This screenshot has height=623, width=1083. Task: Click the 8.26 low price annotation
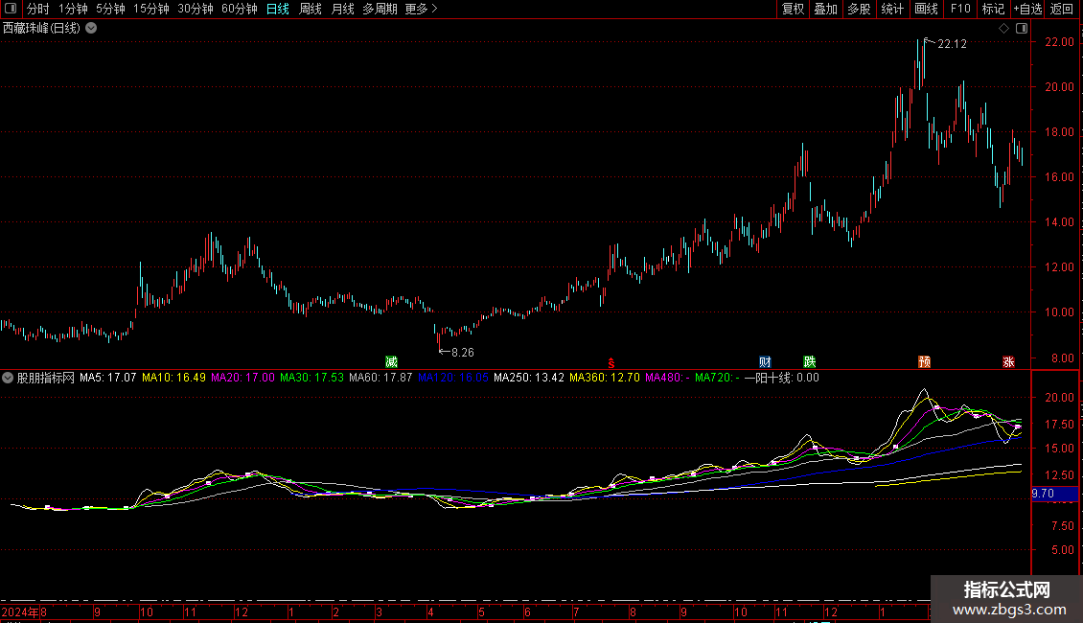tap(463, 353)
